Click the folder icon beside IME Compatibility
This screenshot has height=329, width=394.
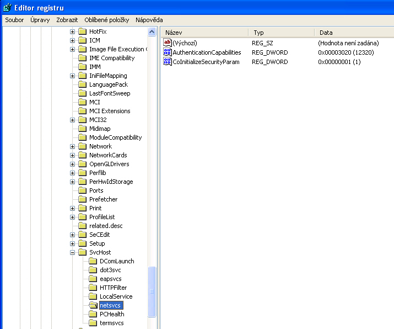pos(83,58)
